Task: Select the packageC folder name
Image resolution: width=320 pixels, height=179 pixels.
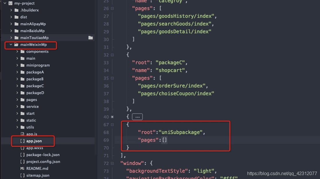Action: 35,86
